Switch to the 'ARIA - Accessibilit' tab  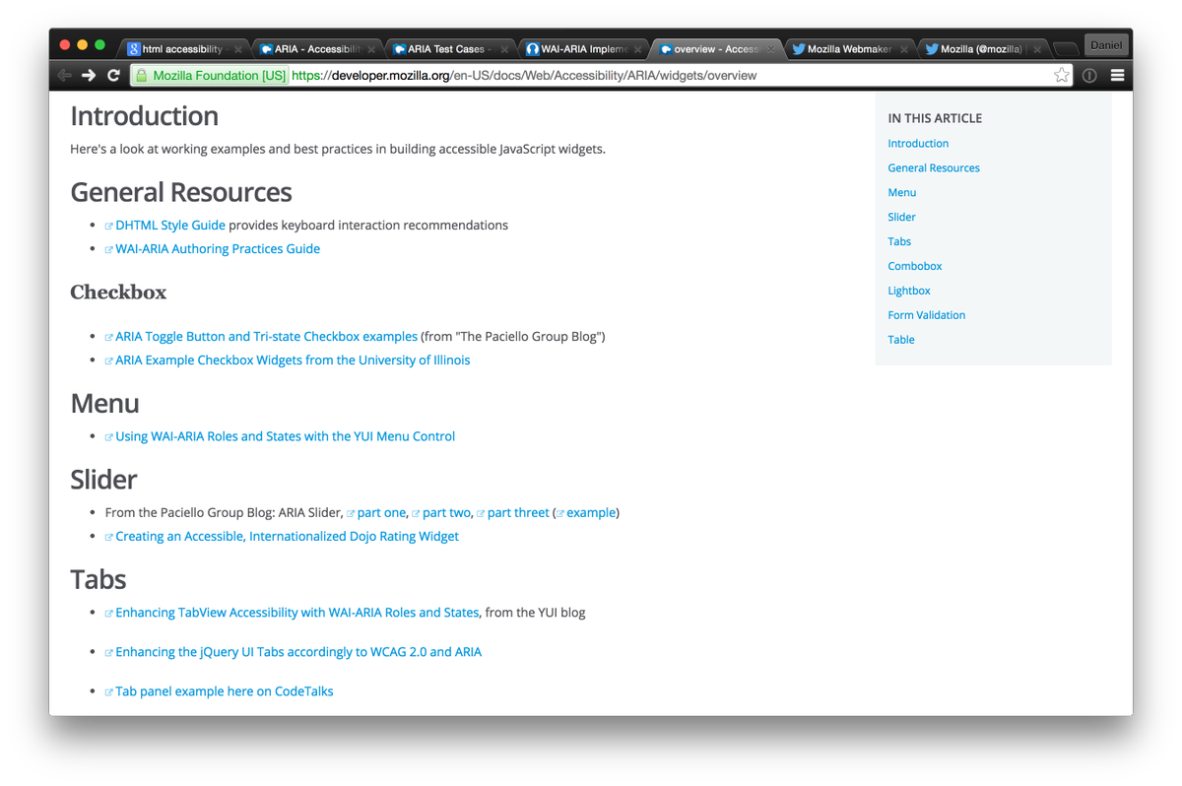[x=317, y=49]
